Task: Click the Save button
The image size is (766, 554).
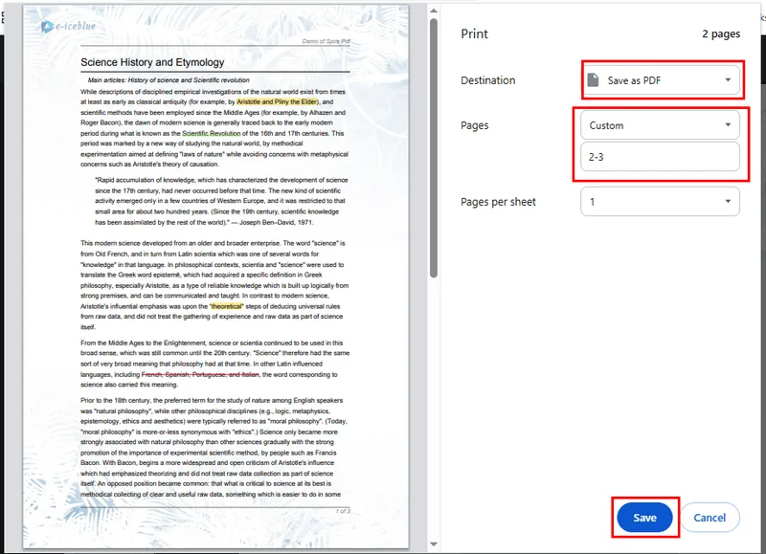Action: click(643, 517)
